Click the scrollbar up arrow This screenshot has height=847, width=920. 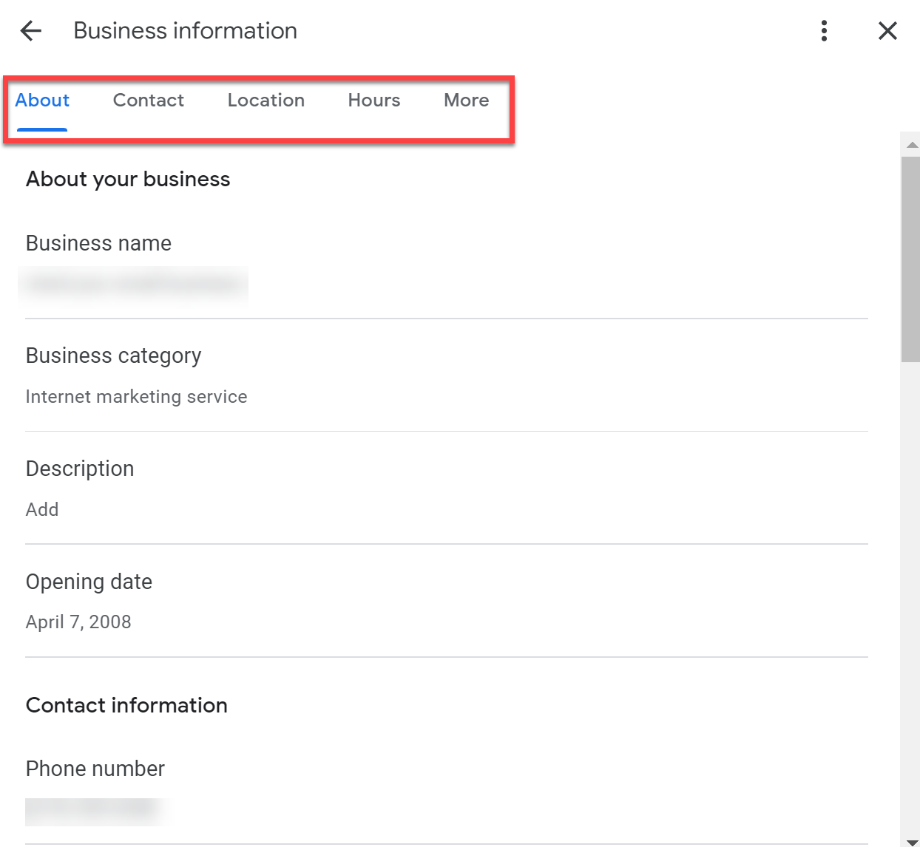(911, 145)
